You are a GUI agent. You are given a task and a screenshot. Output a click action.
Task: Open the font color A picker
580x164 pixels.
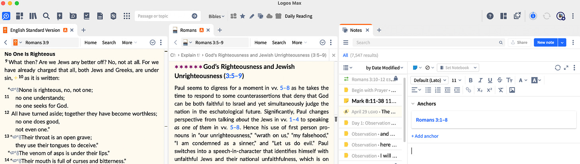tap(523, 80)
